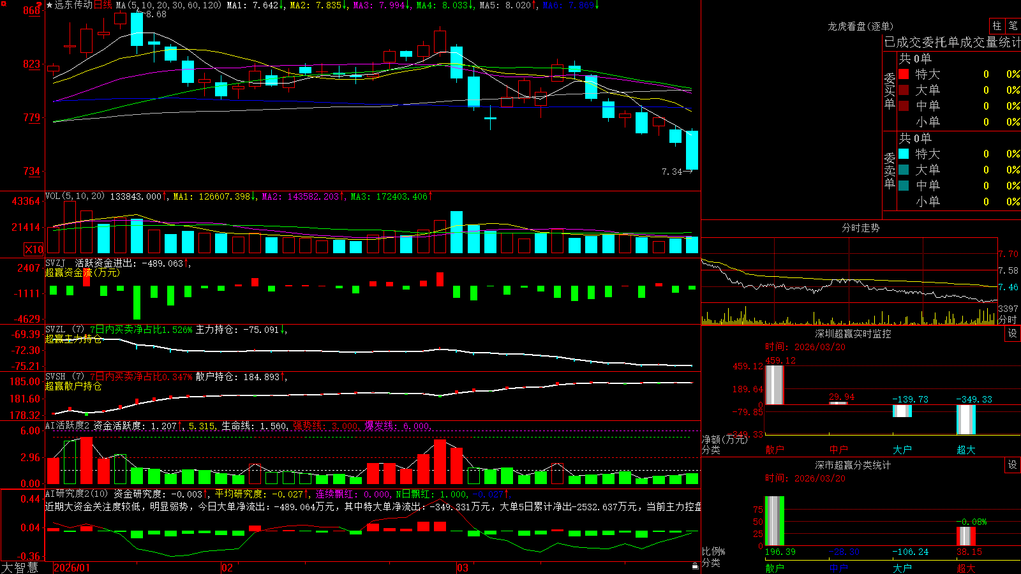Click the 深圳超赢实时监控 panel title
Image resolution: width=1021 pixels, height=574 pixels.
(x=853, y=334)
